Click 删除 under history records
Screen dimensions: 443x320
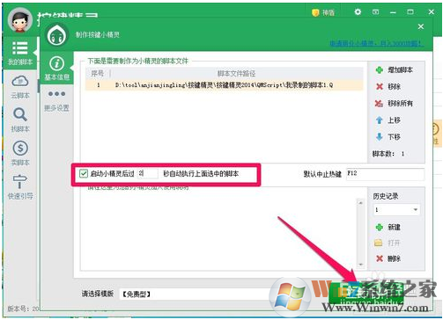[388, 258]
